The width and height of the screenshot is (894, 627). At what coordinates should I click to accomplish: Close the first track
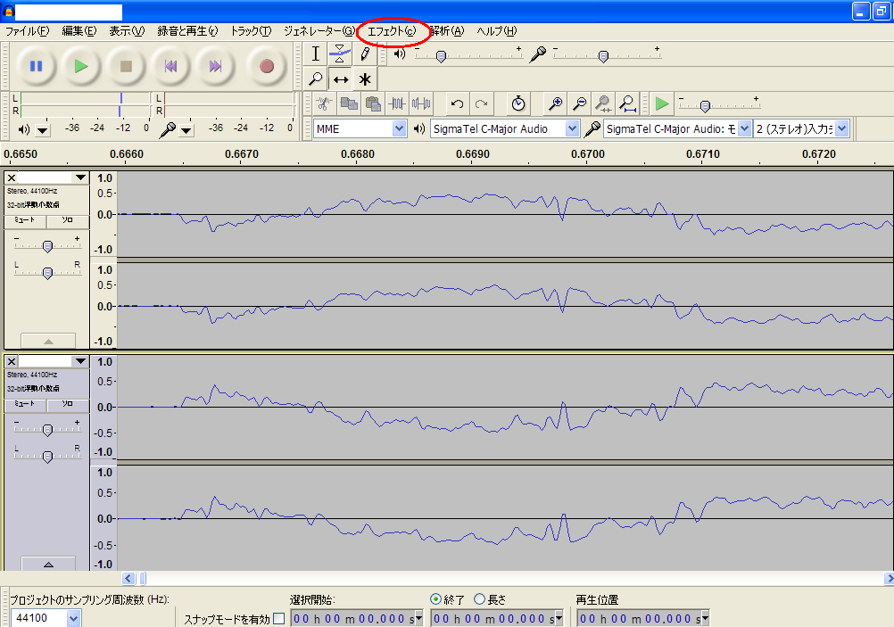click(11, 177)
